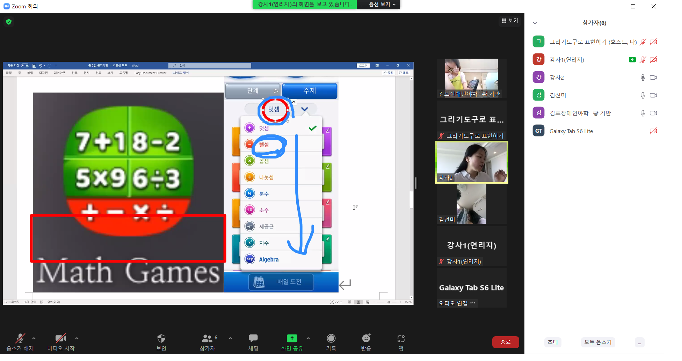Toggle the microphone for 강사2 in the participant list
This screenshot has width=682, height=361.
(x=643, y=78)
